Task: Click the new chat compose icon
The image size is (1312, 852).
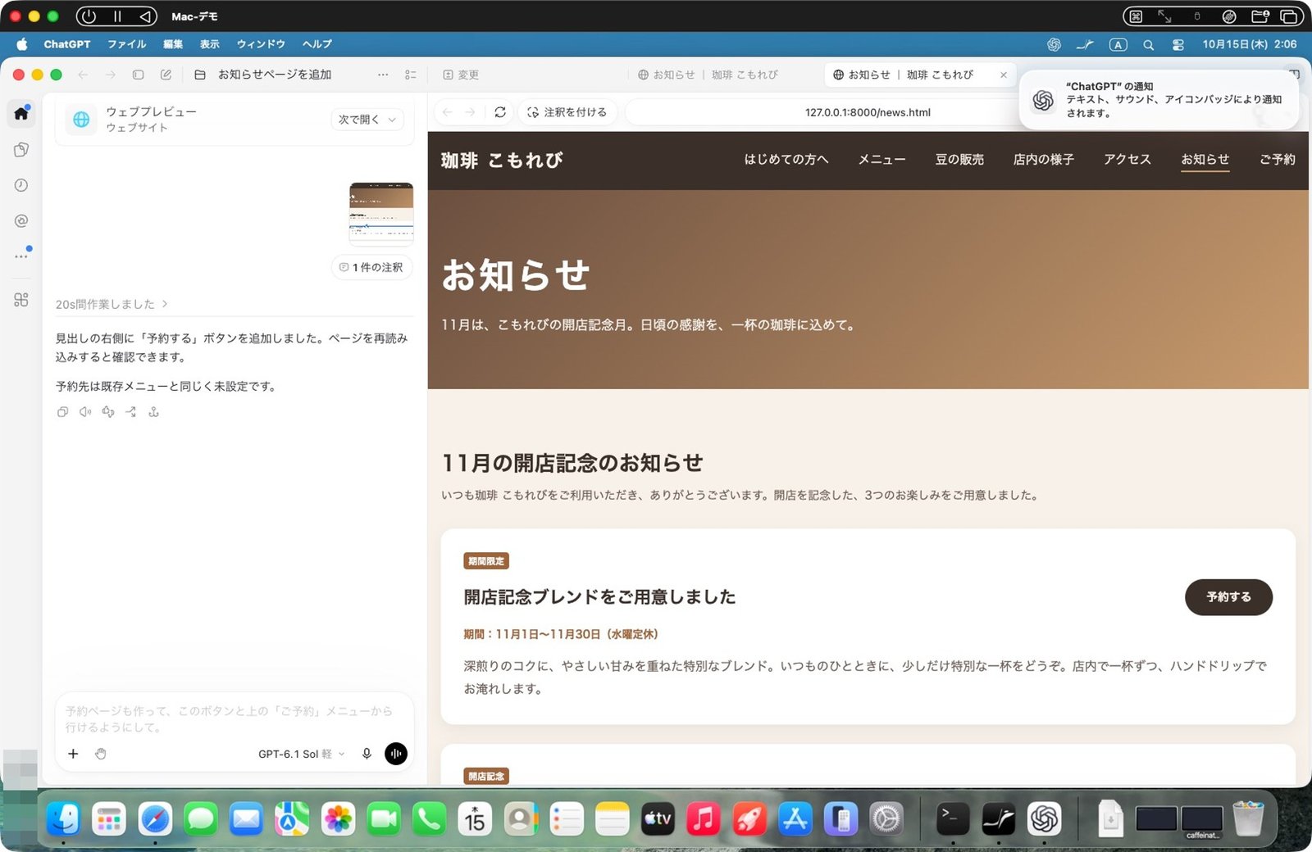Action: (x=166, y=75)
